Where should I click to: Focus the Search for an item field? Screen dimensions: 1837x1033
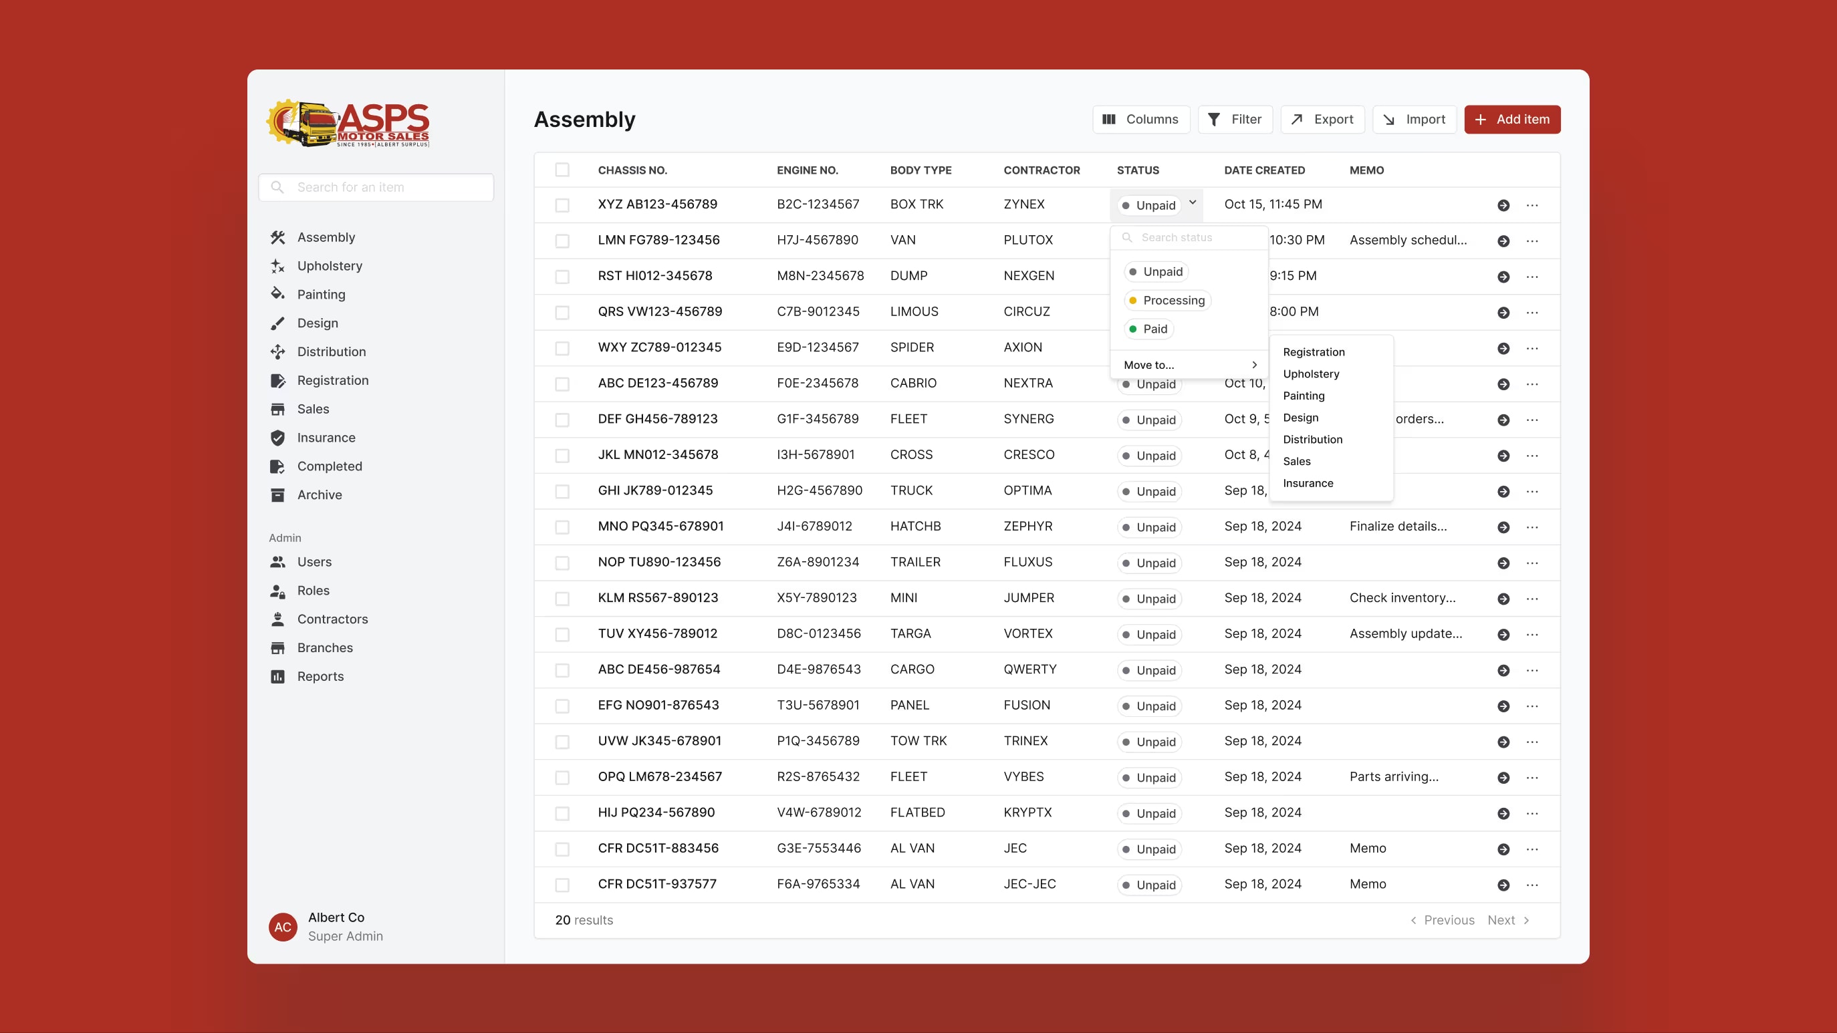376,187
